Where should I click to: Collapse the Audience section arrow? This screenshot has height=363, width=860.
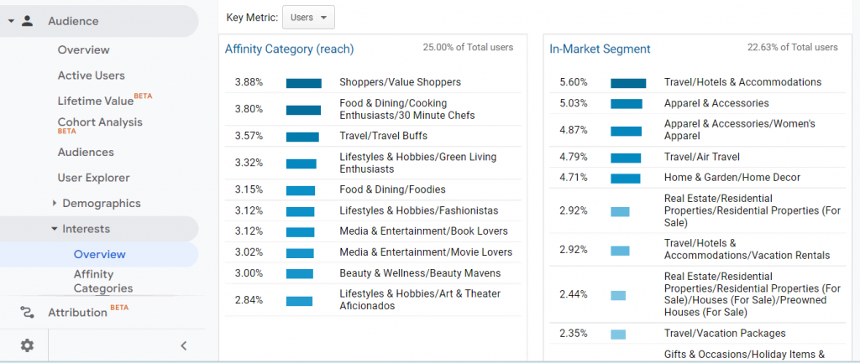coord(11,21)
